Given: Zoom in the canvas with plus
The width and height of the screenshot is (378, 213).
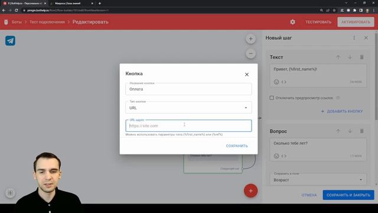Looking at the screenshot, I should click(250, 39).
